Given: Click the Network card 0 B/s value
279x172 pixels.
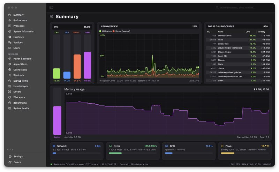Looking at the screenshot, I should pos(98,146).
